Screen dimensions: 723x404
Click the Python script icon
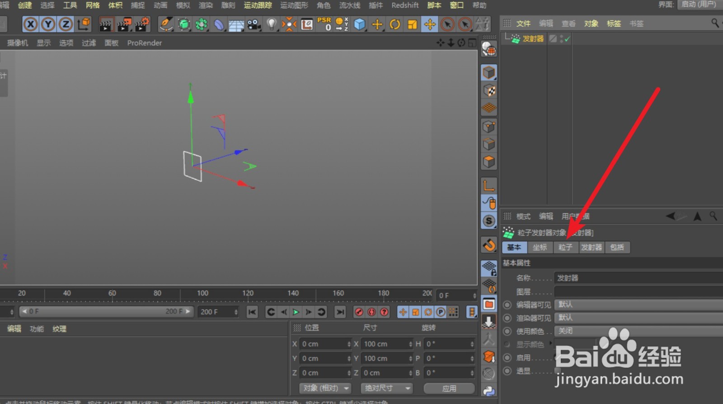(x=489, y=391)
